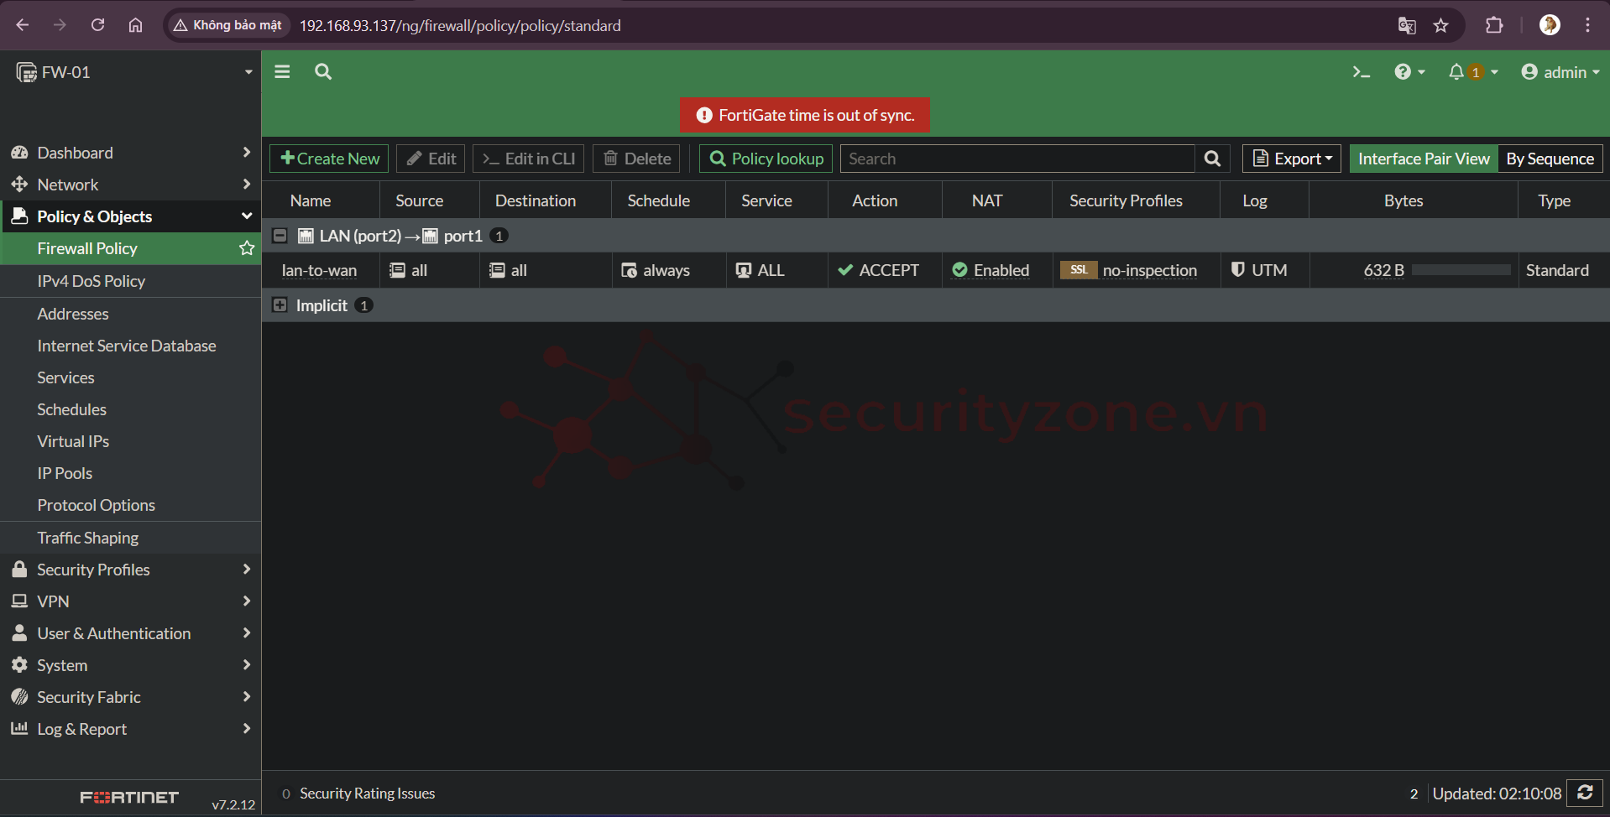The width and height of the screenshot is (1610, 817).
Task: Click the policy Search input field
Action: (1017, 159)
